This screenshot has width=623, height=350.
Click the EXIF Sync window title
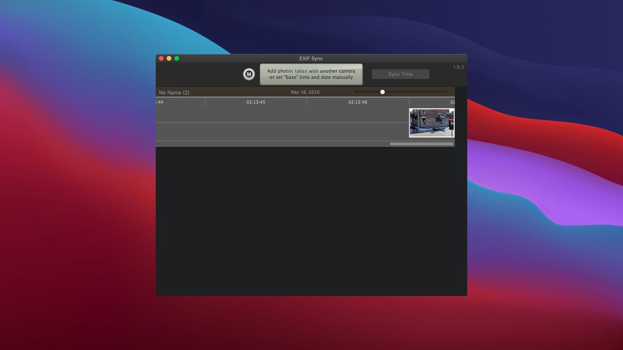pos(311,58)
